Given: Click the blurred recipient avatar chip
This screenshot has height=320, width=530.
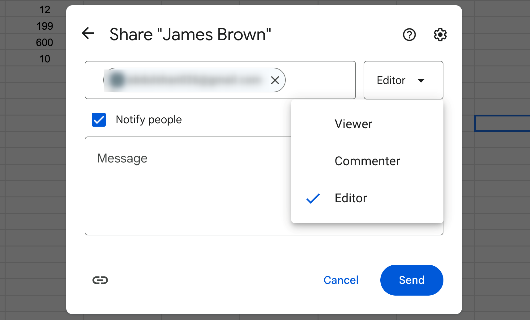Looking at the screenshot, I should pyautogui.click(x=186, y=80).
